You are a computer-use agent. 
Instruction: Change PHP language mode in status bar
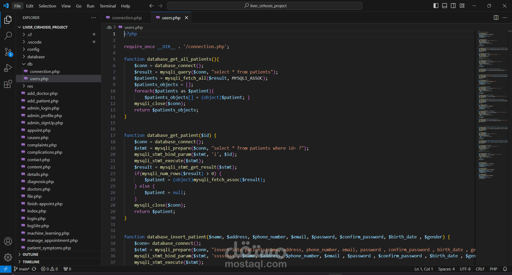(x=493, y=269)
